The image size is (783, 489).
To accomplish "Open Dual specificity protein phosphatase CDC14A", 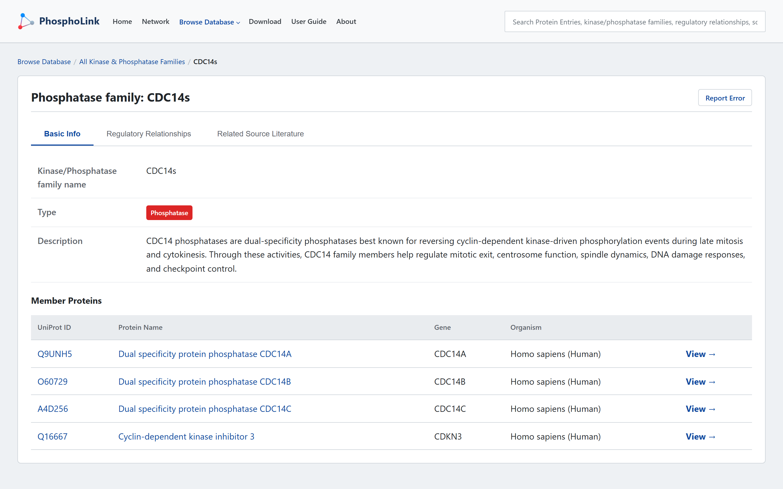I will pos(205,354).
